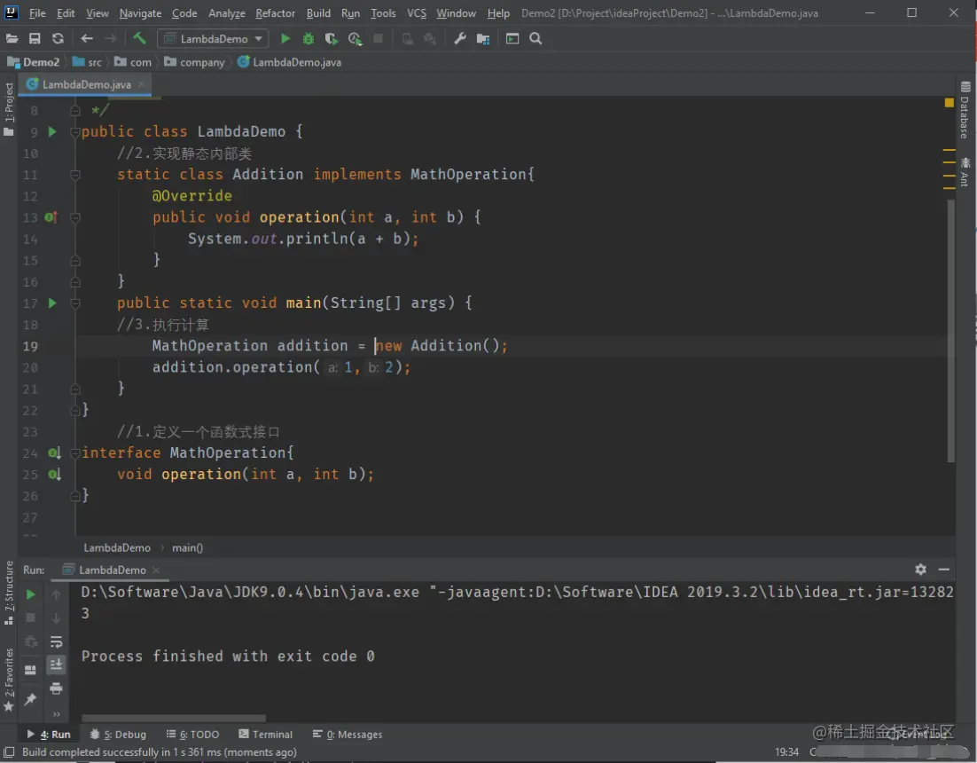
Task: Open the Navigate menu
Action: [x=140, y=12]
